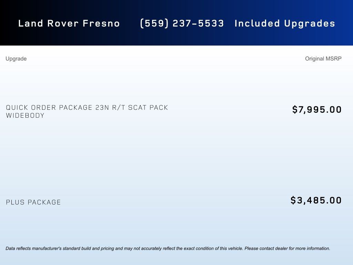Click the Land Rover Fresno dealer name
Screen dimensions: 353x265
(x=69, y=23)
